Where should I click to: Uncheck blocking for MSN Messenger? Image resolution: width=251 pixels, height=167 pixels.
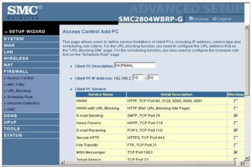236,153
